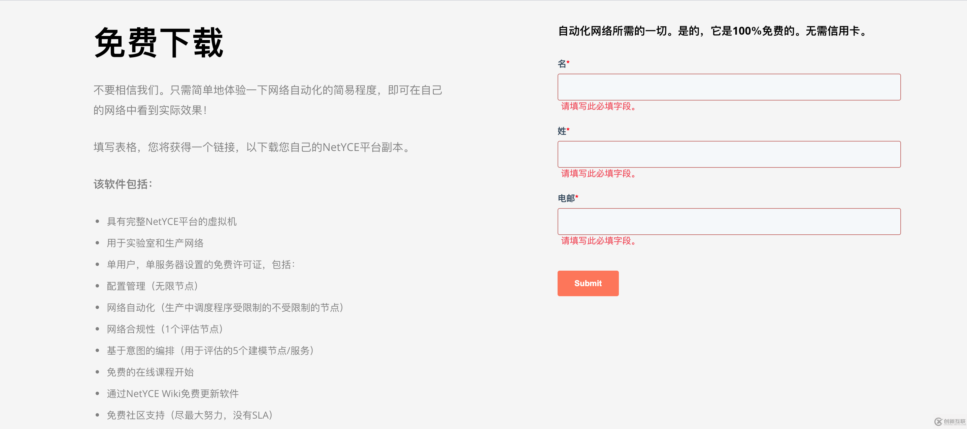Click the 网络合规性（1个评估节点）list item

(165, 329)
